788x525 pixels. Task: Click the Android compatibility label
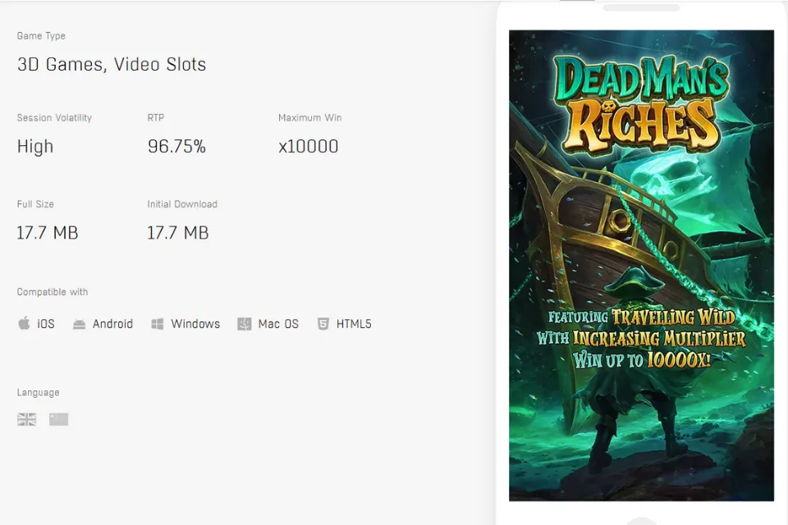[112, 324]
